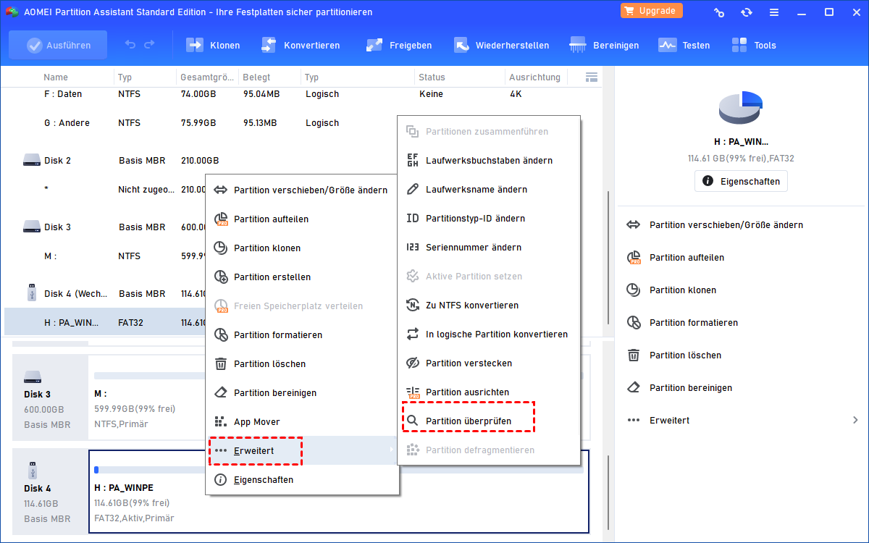Choose Partition verschieben/Größe ändern in context menu
This screenshot has height=543, width=869.
tap(303, 190)
